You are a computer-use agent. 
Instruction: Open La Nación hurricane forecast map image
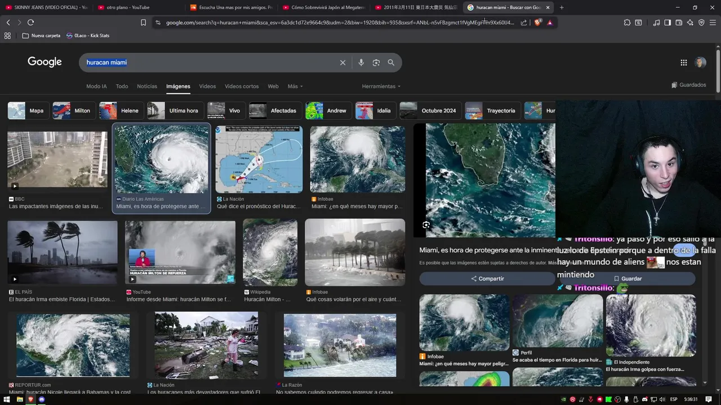coord(259,159)
